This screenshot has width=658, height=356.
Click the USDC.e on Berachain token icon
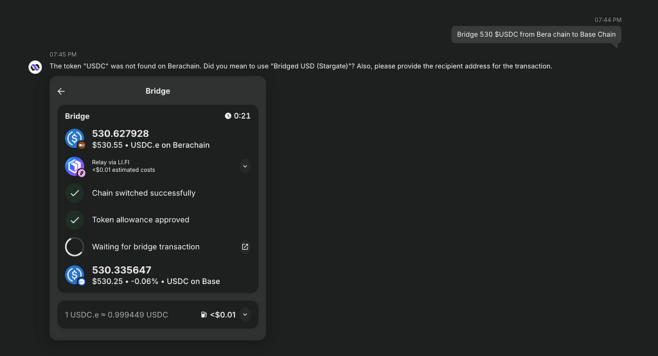pyautogui.click(x=75, y=139)
